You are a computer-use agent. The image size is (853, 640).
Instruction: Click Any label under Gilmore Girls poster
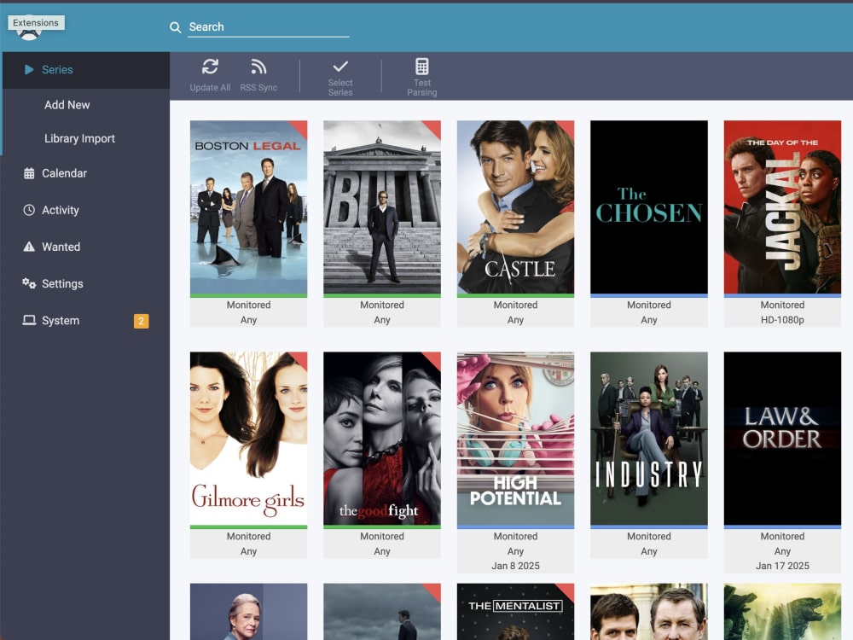(248, 551)
